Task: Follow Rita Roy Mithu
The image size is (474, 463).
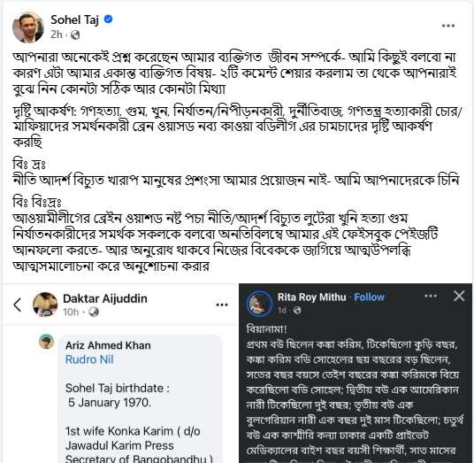Action: 369,297
